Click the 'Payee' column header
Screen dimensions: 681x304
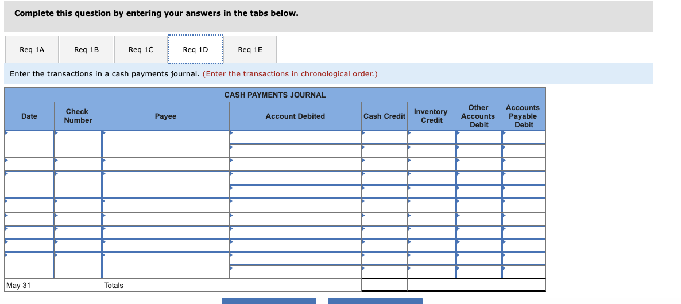(165, 116)
